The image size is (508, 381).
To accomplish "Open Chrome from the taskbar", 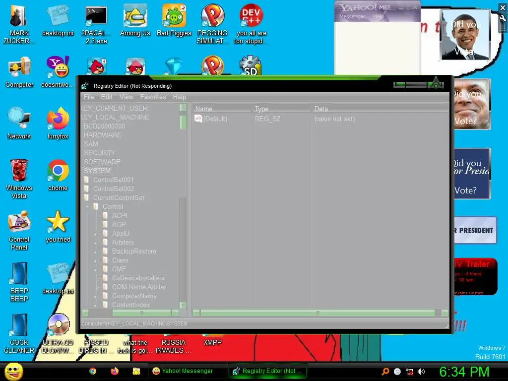I will pyautogui.click(x=93, y=371).
